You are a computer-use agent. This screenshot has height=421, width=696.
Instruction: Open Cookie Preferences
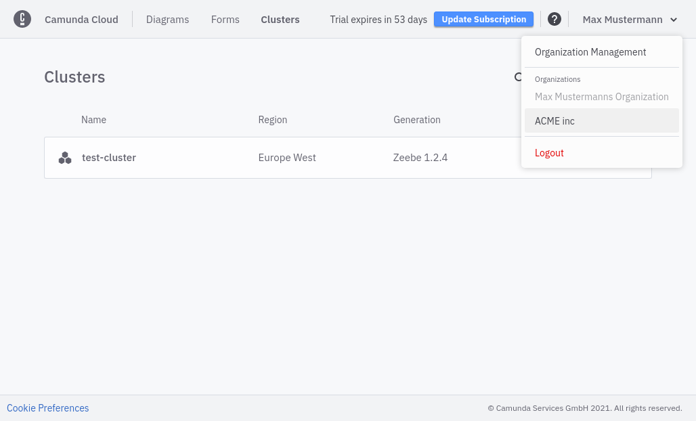(47, 407)
